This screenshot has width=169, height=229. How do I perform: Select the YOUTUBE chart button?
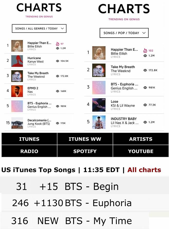click(x=140, y=151)
